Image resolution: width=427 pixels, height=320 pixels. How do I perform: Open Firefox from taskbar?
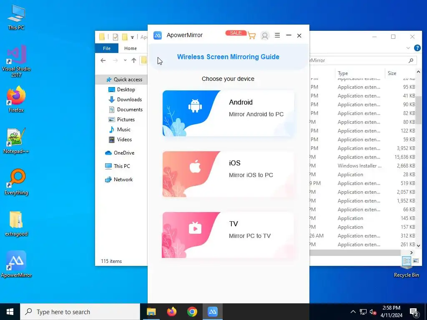171,312
